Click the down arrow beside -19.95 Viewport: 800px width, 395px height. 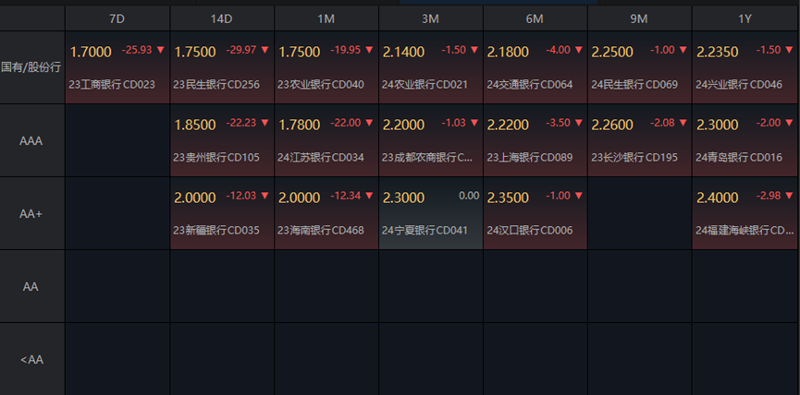point(369,50)
